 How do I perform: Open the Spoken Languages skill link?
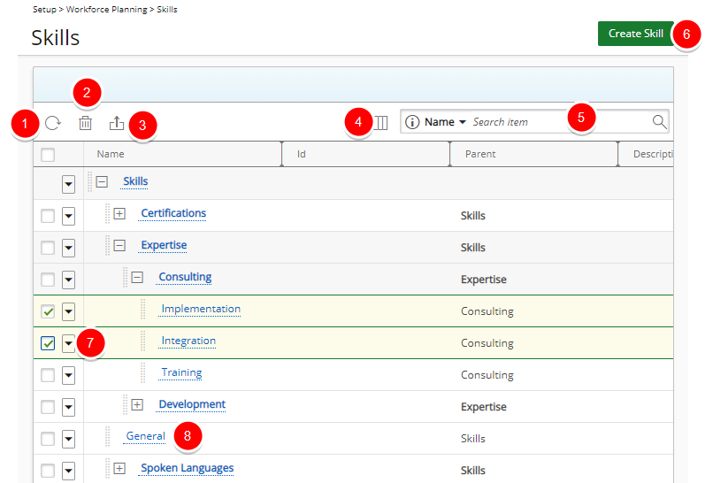tap(187, 468)
